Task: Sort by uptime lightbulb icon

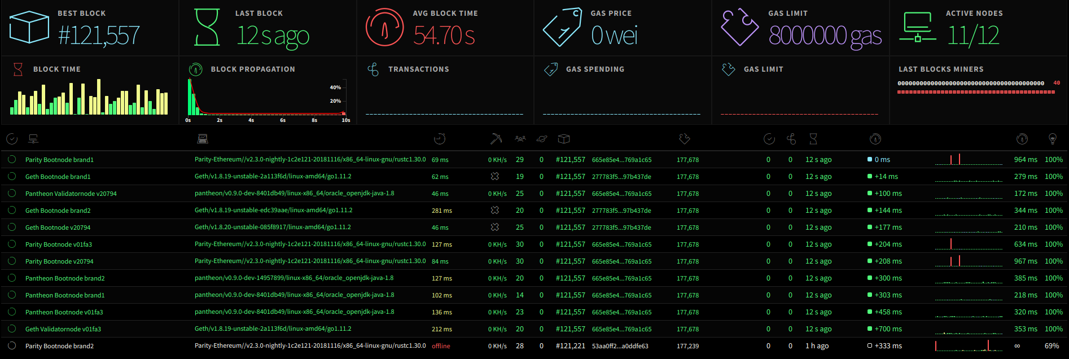Action: pyautogui.click(x=1052, y=139)
